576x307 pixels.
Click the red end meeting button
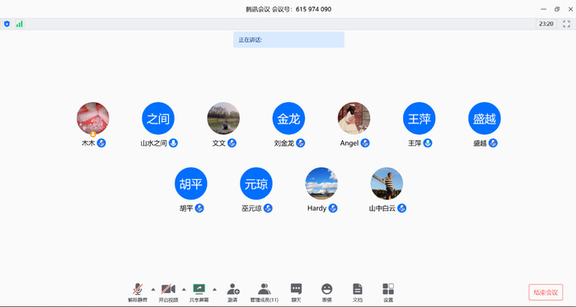click(x=546, y=292)
